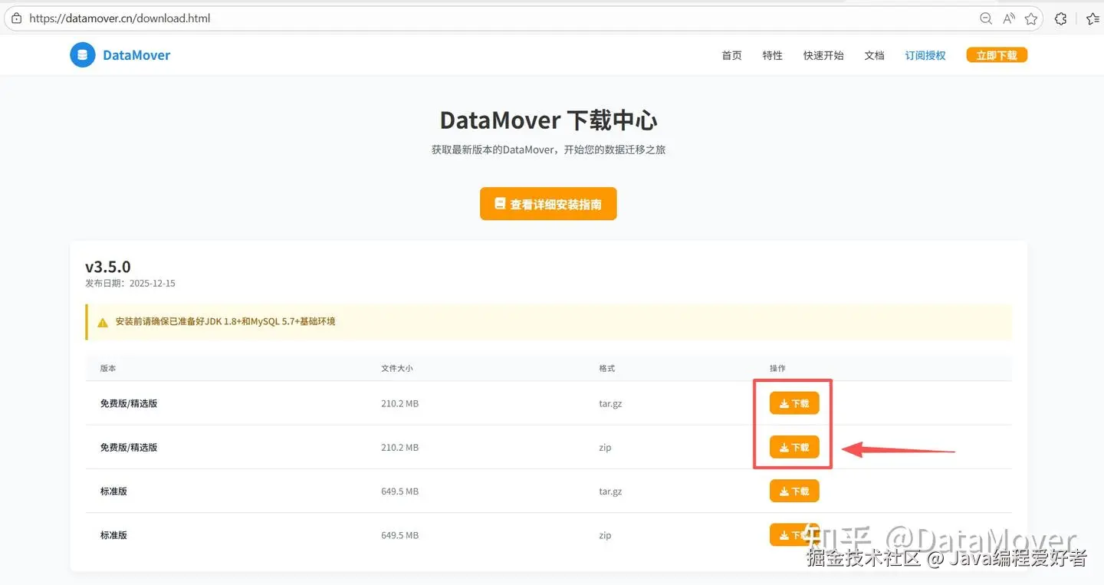Open the 订阅授权 nav item
The width and height of the screenshot is (1104, 585).
click(925, 55)
